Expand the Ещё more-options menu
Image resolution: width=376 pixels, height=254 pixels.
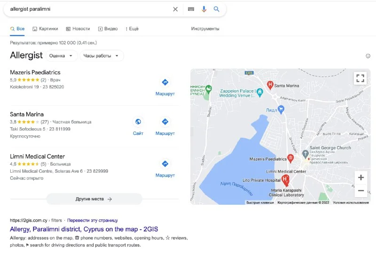coord(132,29)
